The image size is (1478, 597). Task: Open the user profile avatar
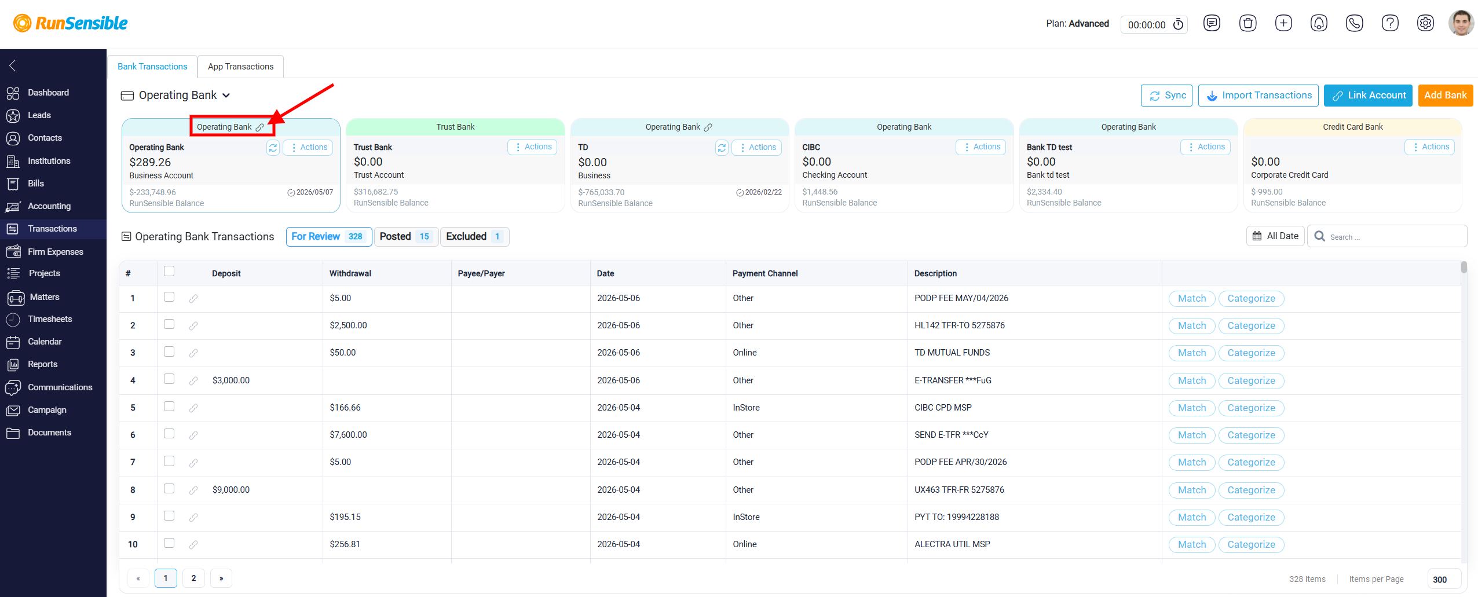tap(1461, 23)
